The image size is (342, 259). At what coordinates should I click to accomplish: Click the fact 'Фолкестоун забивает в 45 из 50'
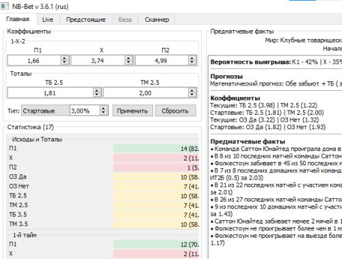point(276,163)
